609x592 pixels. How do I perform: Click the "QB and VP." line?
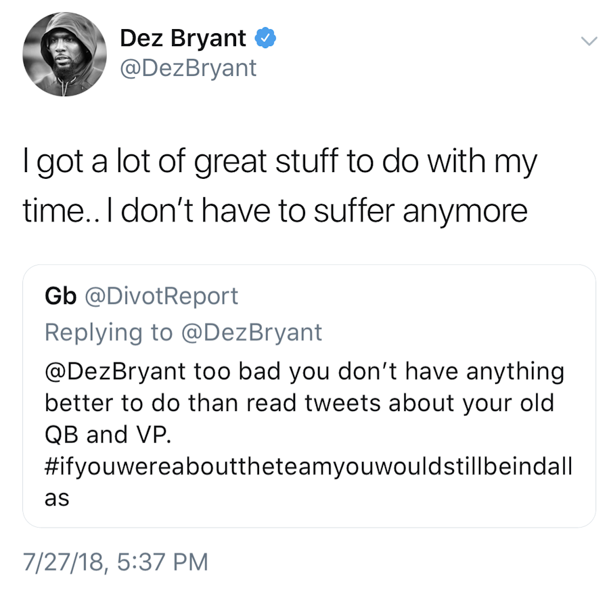click(x=105, y=434)
